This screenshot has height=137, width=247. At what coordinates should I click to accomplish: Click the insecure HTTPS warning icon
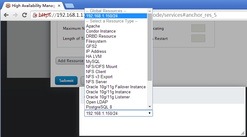pos(36,15)
